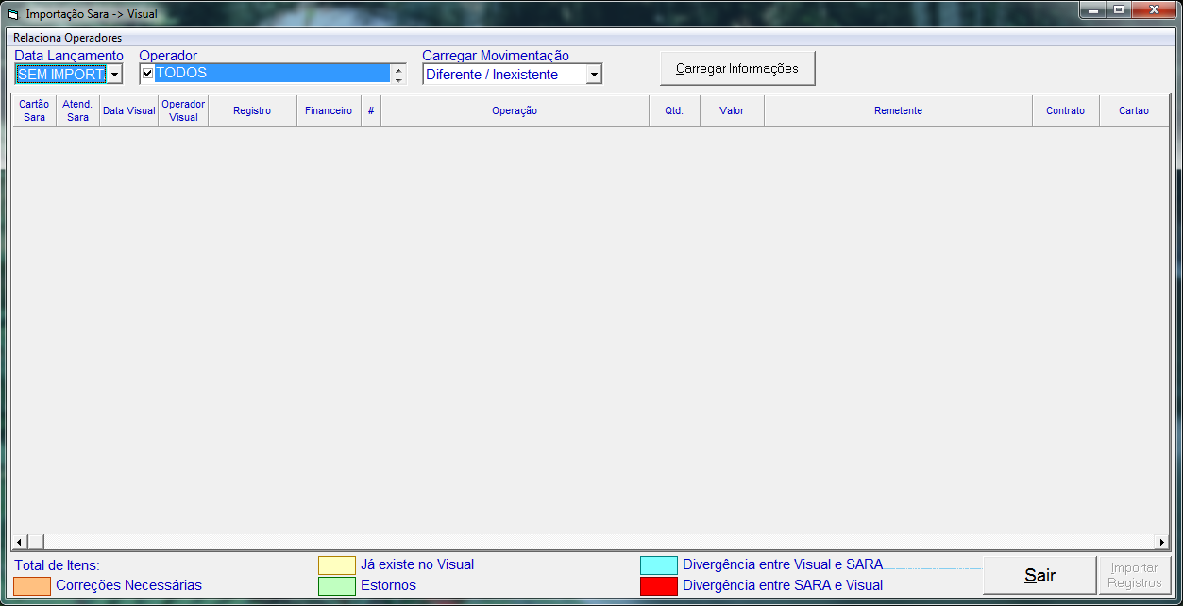Click the horizontal scrollbar left arrow
The height and width of the screenshot is (606, 1183).
click(x=18, y=542)
